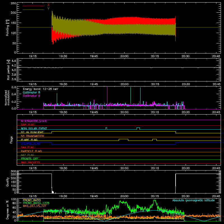Click the BAD_PACKETS flag label
This screenshot has height=224, width=224.
(x=31, y=162)
